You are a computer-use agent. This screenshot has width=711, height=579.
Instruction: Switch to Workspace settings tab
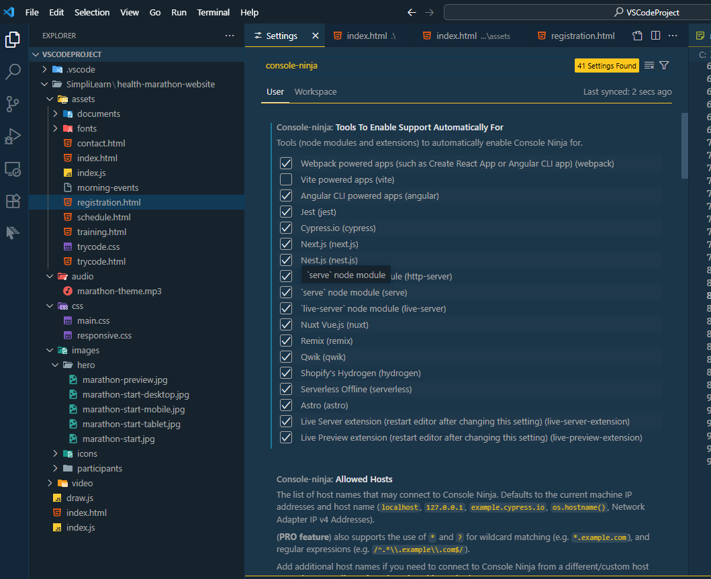[316, 91]
